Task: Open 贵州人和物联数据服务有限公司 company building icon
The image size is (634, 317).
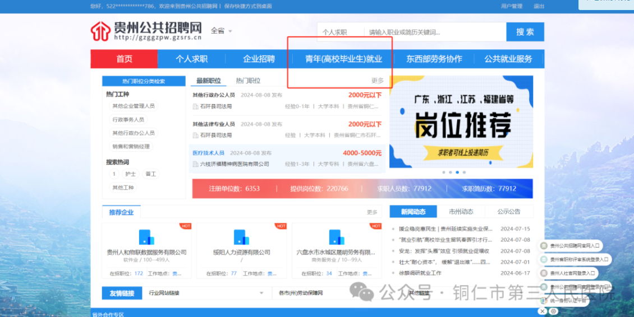Action: pos(146,237)
